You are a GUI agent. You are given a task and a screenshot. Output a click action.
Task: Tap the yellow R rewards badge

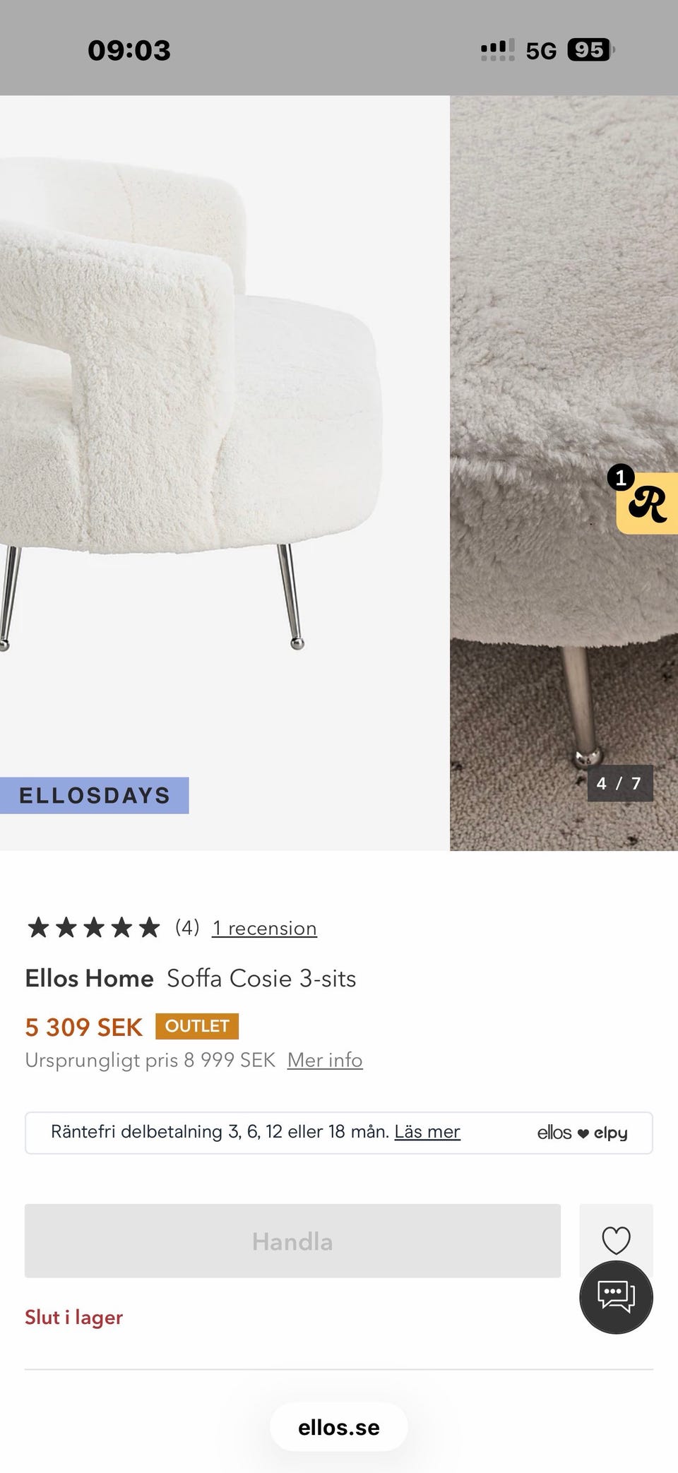(648, 503)
